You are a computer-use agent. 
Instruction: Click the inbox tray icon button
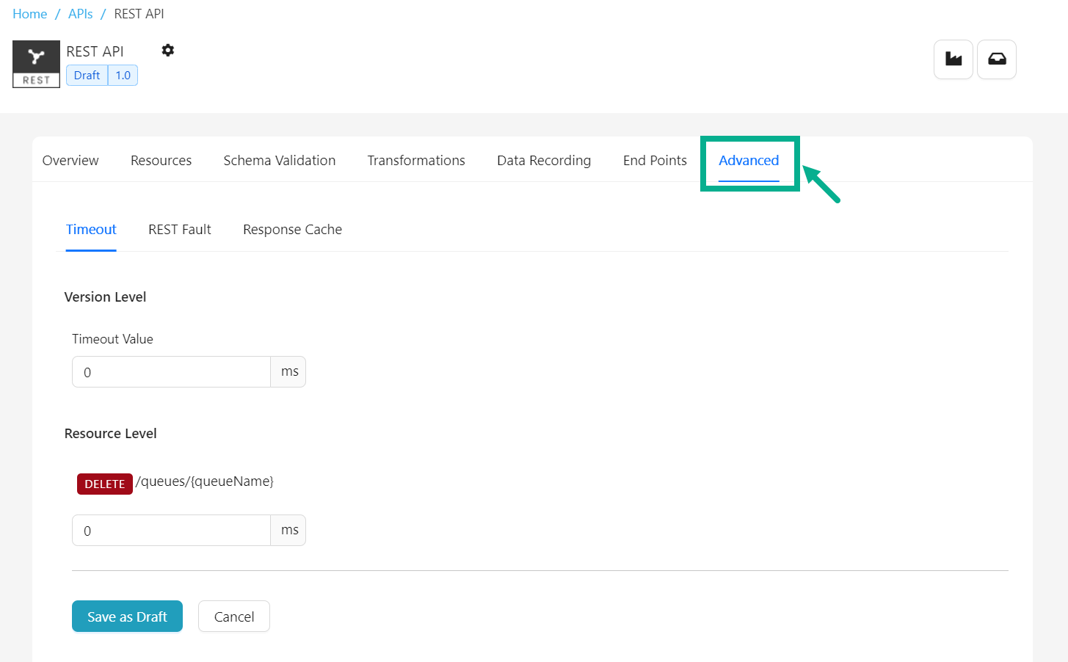point(996,59)
